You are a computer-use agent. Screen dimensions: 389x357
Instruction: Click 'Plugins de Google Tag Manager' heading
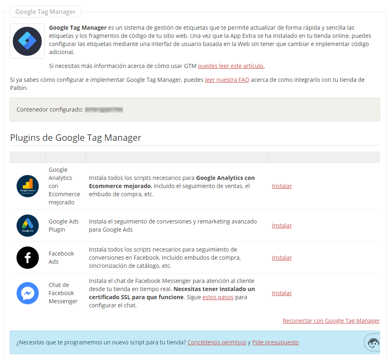pos(76,138)
